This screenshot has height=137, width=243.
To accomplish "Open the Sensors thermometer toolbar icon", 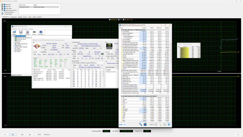I will coord(27,31).
